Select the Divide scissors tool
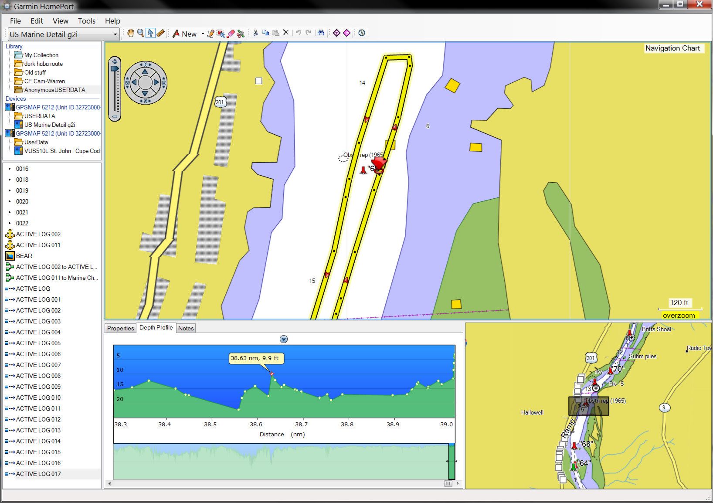 (x=241, y=33)
